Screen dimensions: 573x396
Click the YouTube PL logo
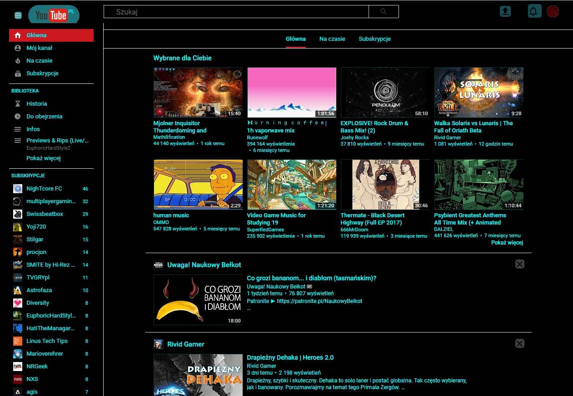(x=54, y=15)
